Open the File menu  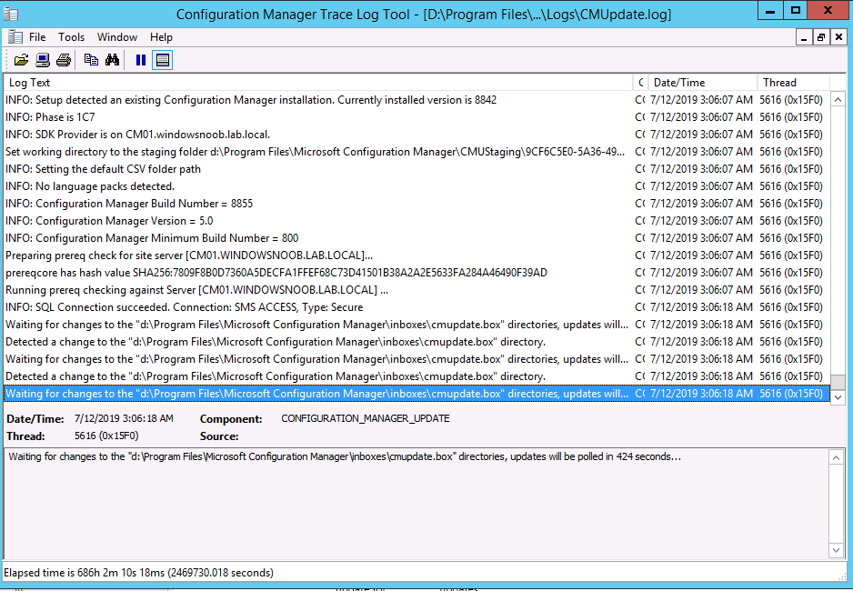click(x=37, y=37)
